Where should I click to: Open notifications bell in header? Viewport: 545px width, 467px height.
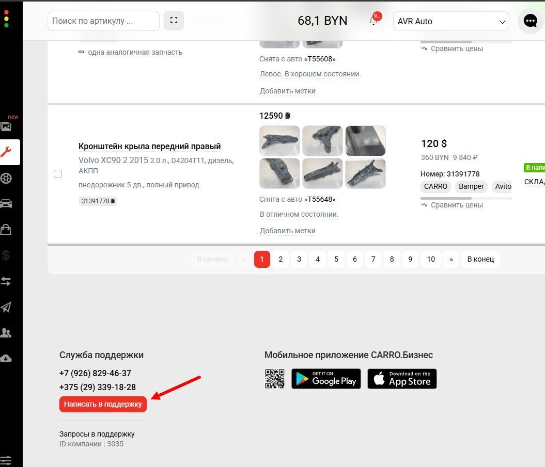pyautogui.click(x=373, y=21)
